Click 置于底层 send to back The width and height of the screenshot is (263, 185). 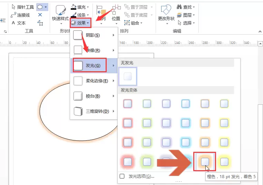click(136, 15)
